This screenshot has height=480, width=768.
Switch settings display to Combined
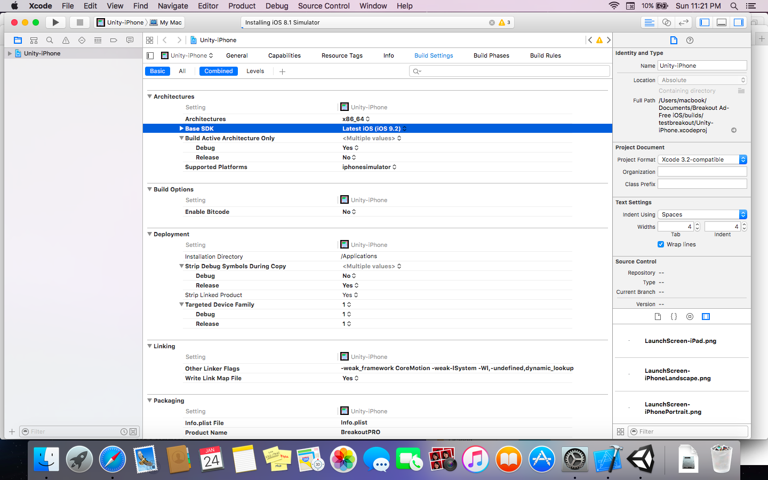click(x=219, y=71)
